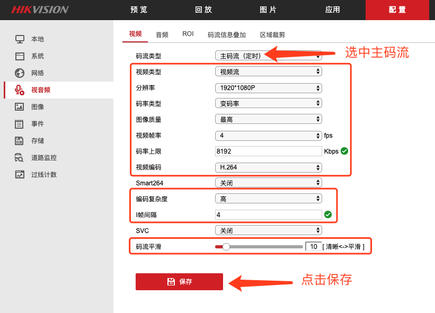The width and height of the screenshot is (435, 313).
Task: Switch to the 音频 tab
Action: pyautogui.click(x=162, y=34)
